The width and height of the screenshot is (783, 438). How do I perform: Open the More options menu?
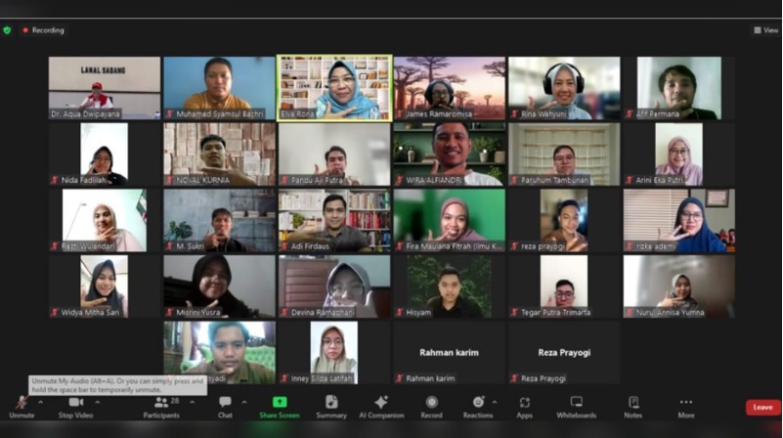[x=685, y=406]
